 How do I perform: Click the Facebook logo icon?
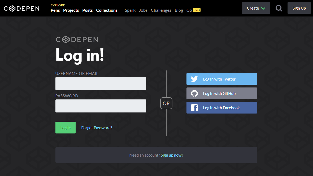pyautogui.click(x=194, y=108)
